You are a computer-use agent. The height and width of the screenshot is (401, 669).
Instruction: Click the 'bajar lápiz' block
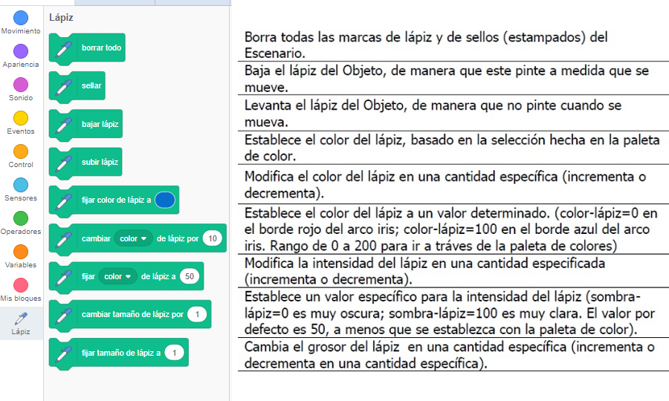pyautogui.click(x=100, y=125)
